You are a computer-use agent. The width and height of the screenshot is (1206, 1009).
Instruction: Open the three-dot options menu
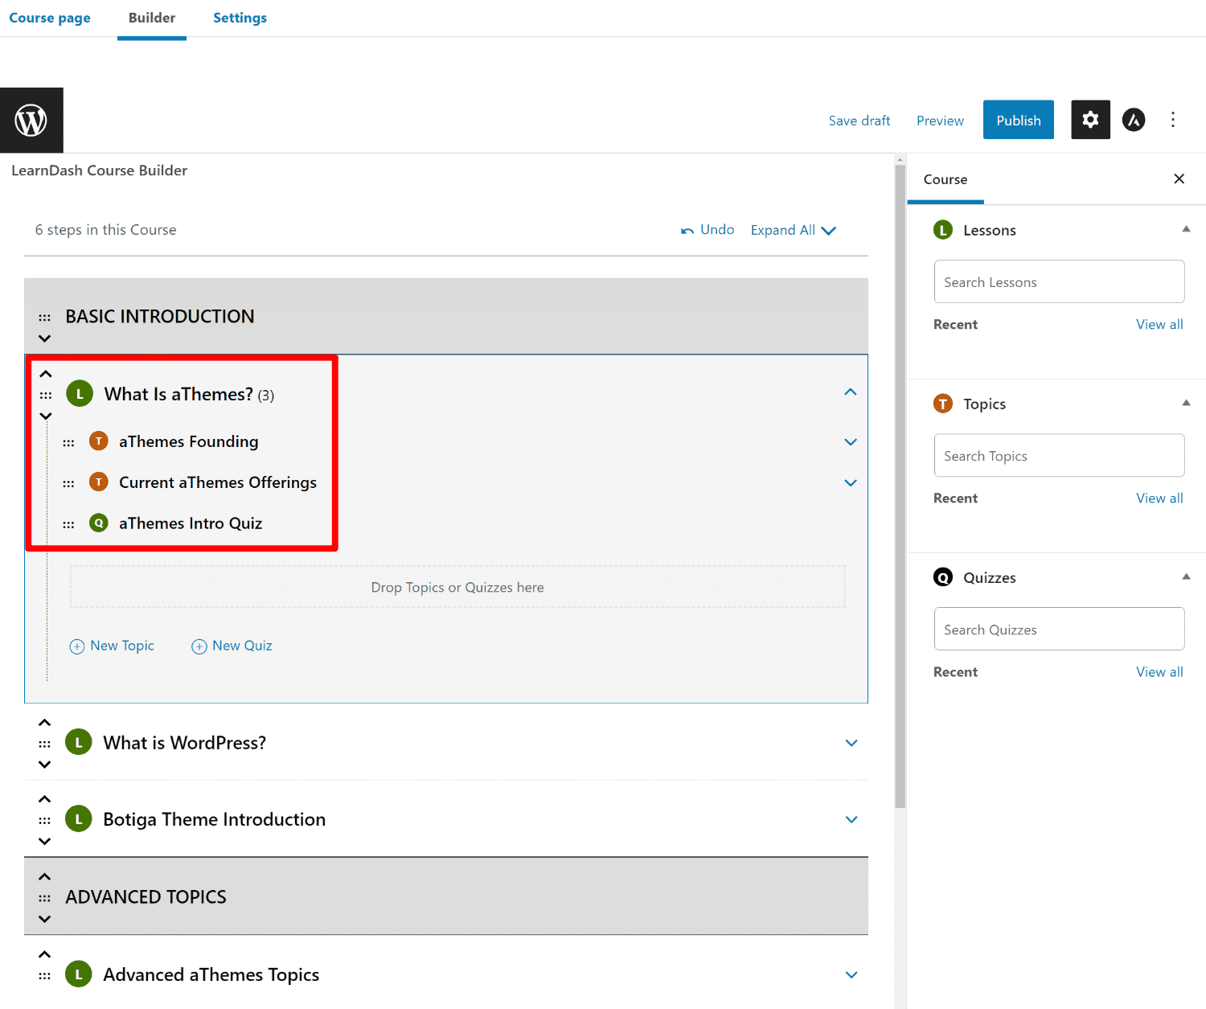click(x=1173, y=120)
